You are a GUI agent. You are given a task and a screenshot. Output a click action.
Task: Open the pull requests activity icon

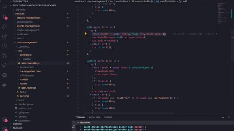pyautogui.click(x=4, y=56)
